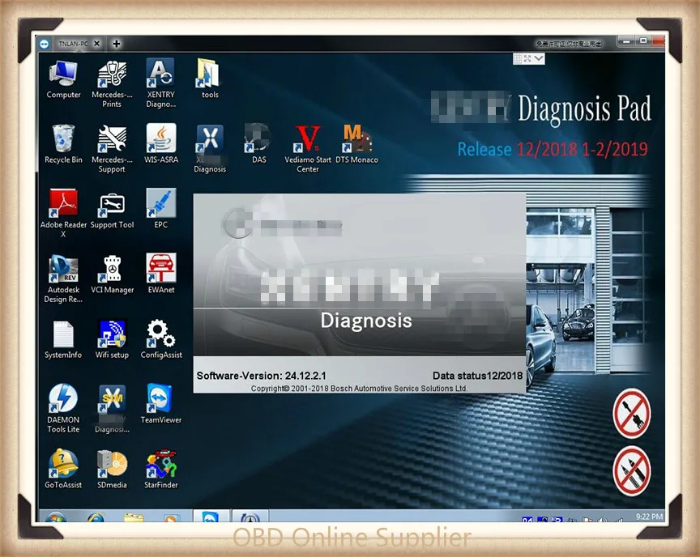Switch to the TNLAN-PC session tab
The image size is (700, 557).
point(75,44)
